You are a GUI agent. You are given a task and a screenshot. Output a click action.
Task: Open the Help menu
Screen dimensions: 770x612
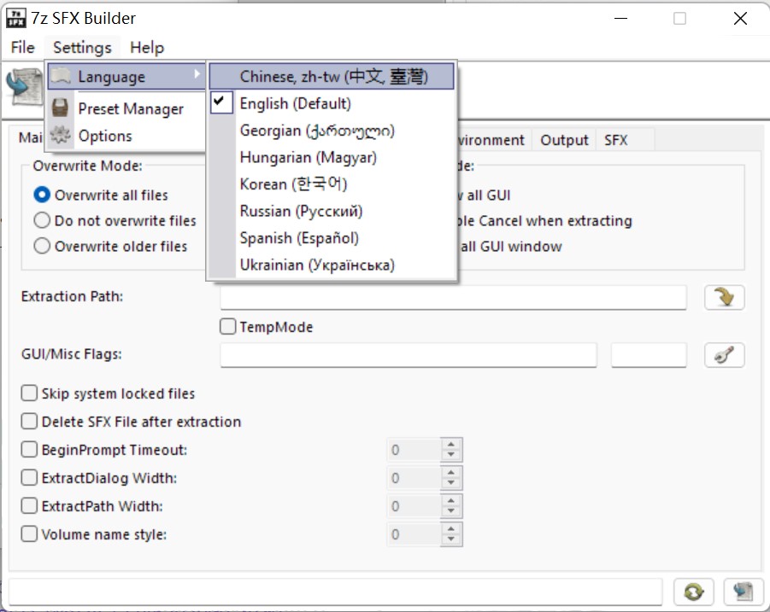[147, 48]
